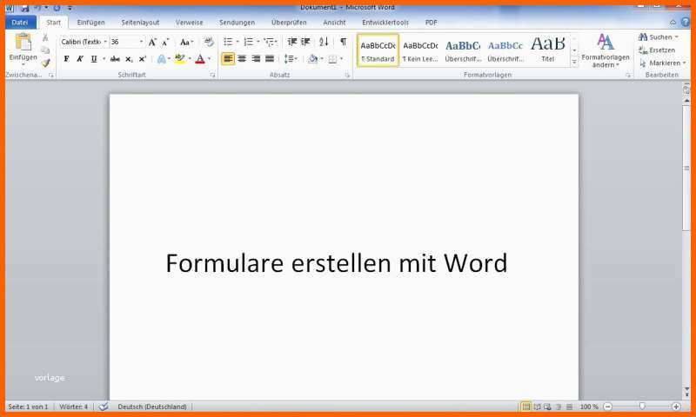
Task: Open the line spacing dropdown
Action: pos(291,58)
